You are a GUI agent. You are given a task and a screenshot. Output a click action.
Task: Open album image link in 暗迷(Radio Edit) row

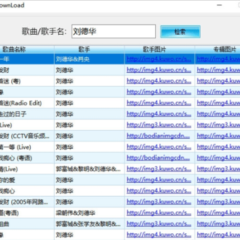pyautogui.click(x=219, y=103)
